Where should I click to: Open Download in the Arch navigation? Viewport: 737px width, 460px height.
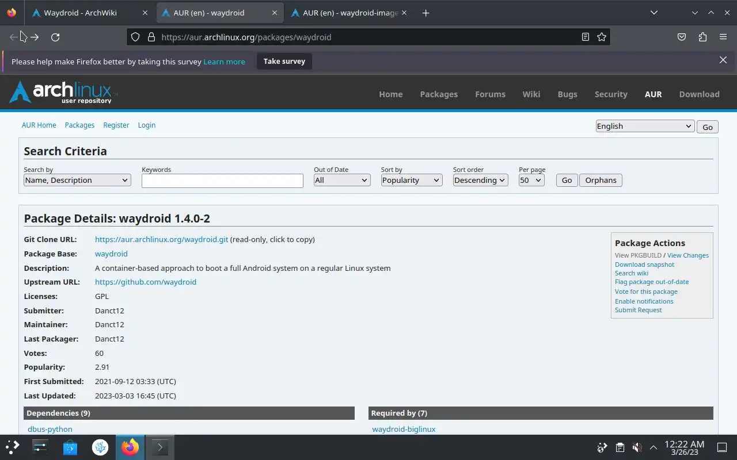click(x=699, y=94)
